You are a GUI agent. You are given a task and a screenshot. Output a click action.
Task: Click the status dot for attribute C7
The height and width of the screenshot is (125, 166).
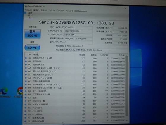click(25, 101)
